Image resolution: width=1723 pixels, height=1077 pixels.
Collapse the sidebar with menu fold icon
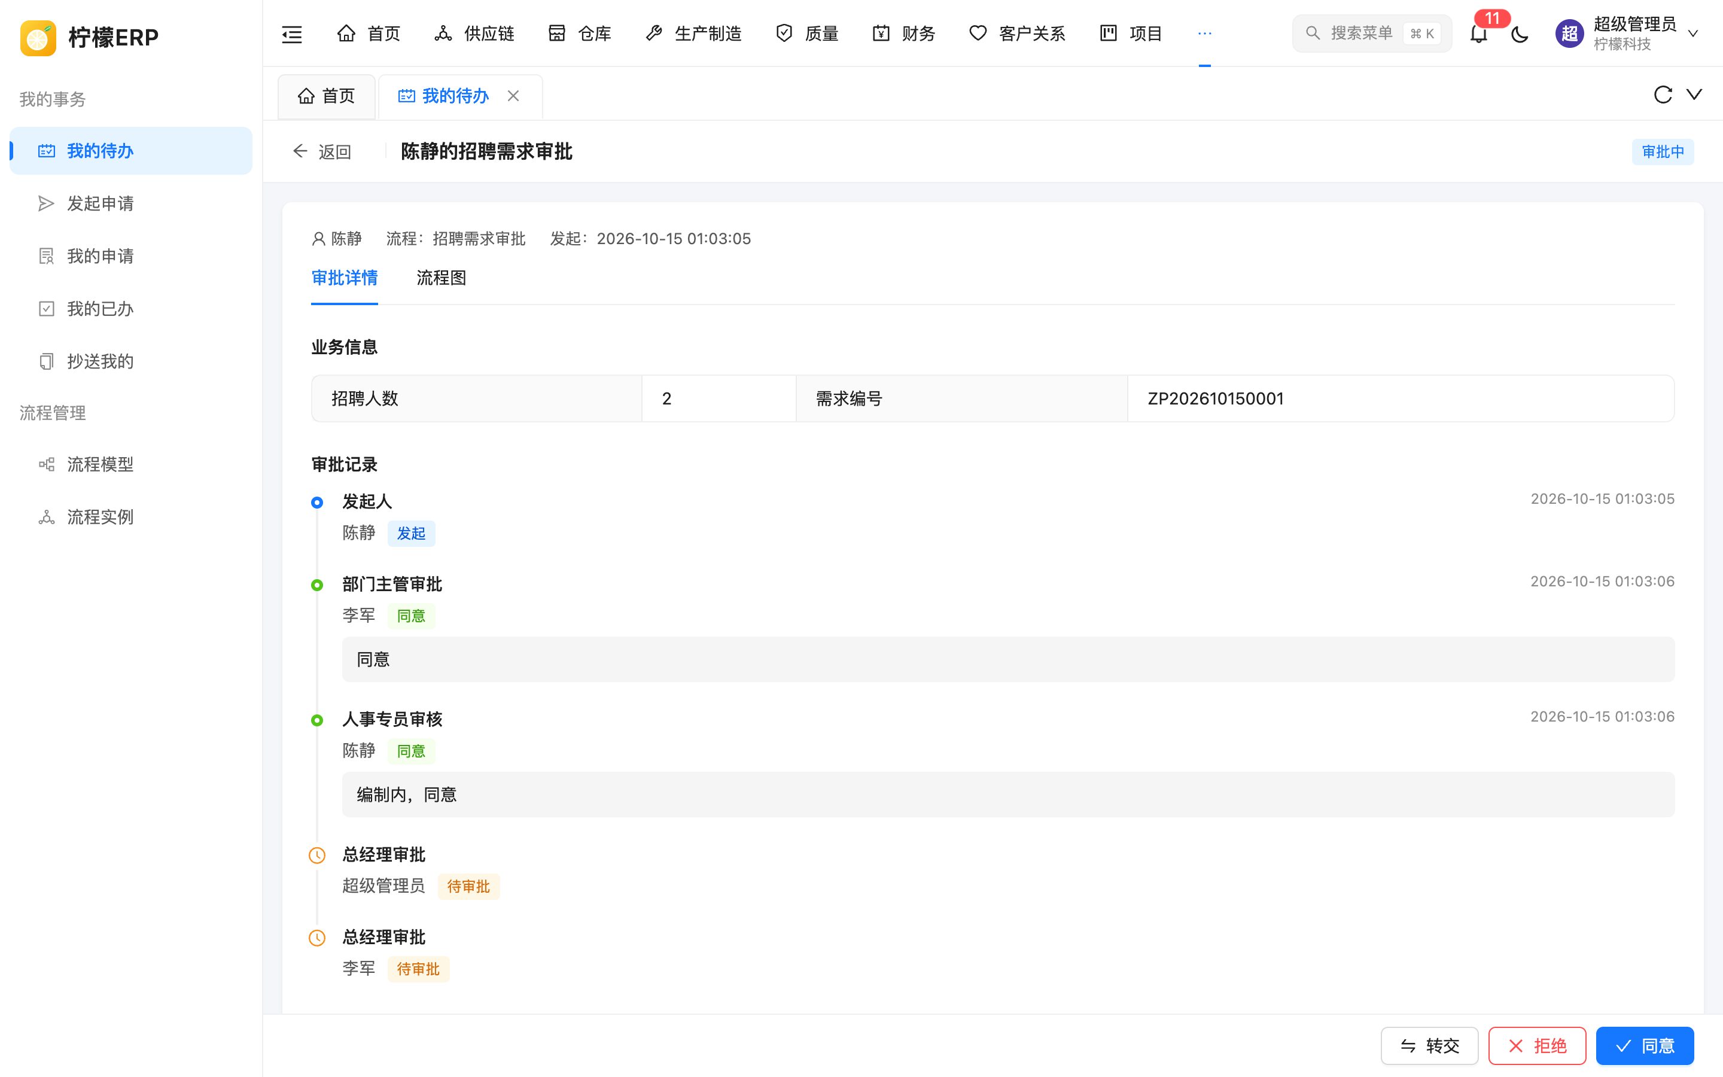pyautogui.click(x=292, y=34)
